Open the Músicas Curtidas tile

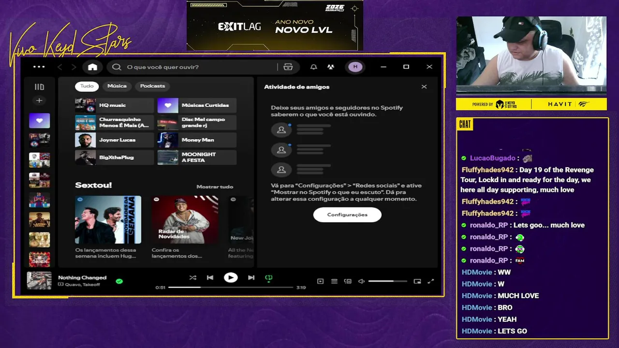[x=197, y=105]
